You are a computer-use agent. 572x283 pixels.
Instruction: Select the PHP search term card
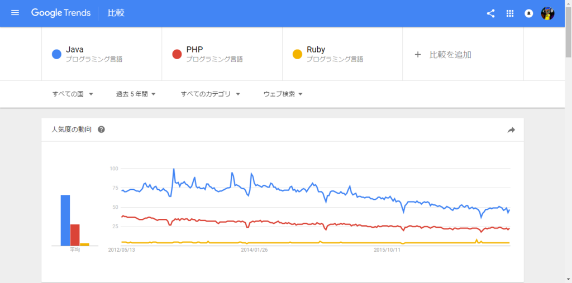pos(222,54)
